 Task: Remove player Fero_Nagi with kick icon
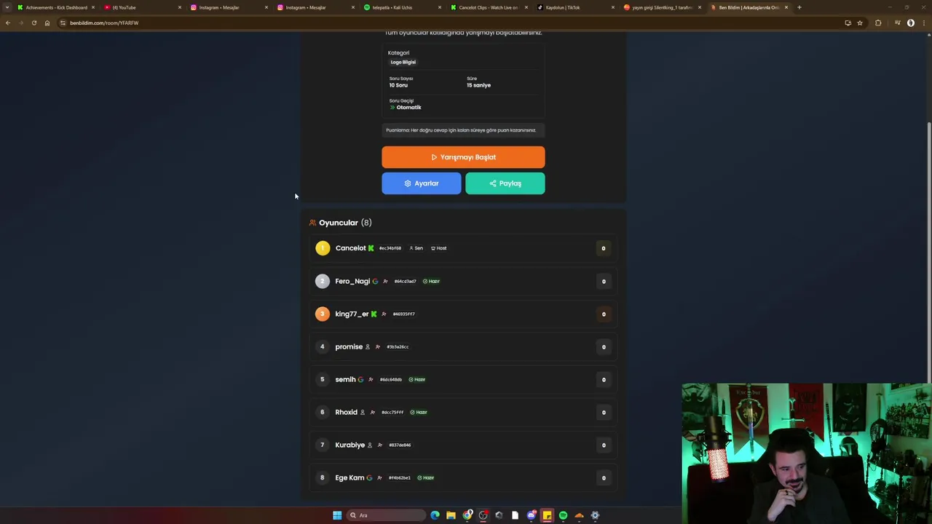[x=385, y=281]
